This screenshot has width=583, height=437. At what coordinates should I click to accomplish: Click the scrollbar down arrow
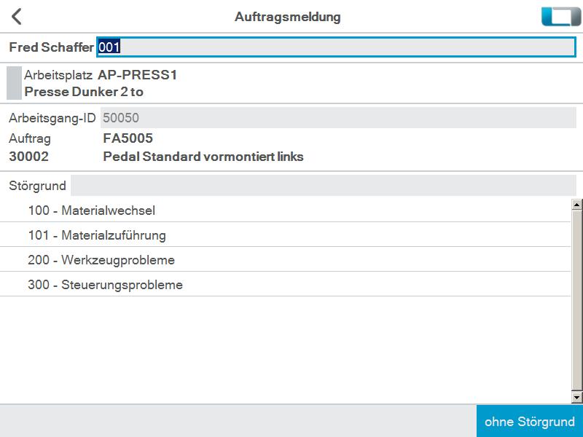576,398
